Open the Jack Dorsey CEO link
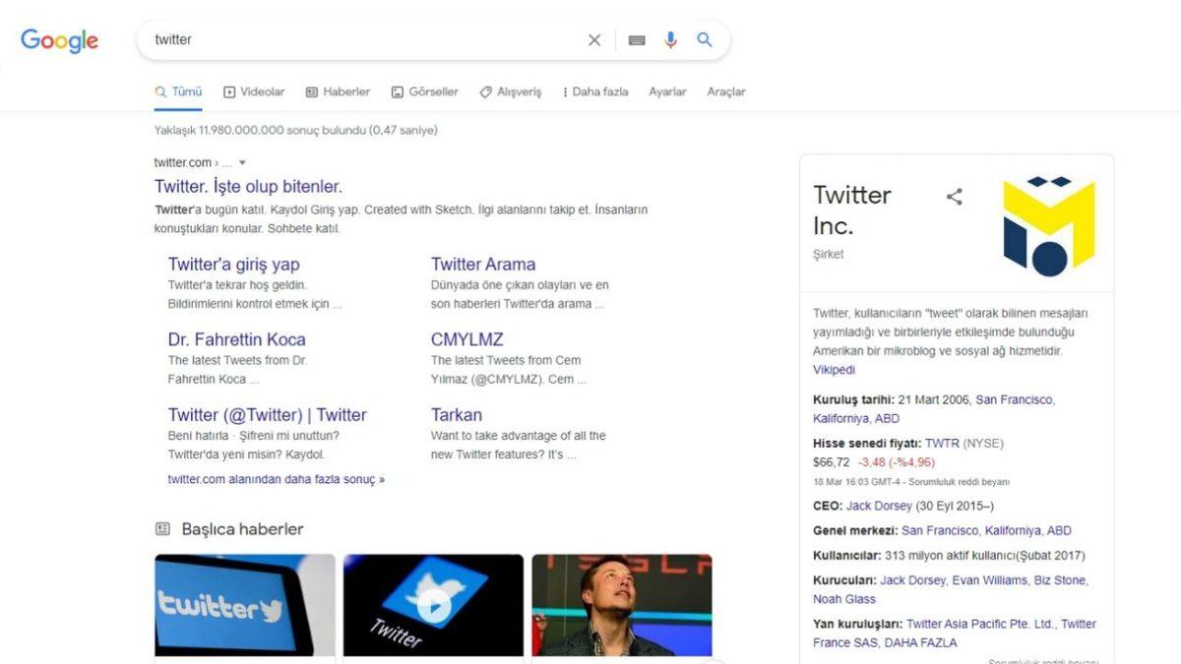The width and height of the screenshot is (1181, 664). pos(877,506)
